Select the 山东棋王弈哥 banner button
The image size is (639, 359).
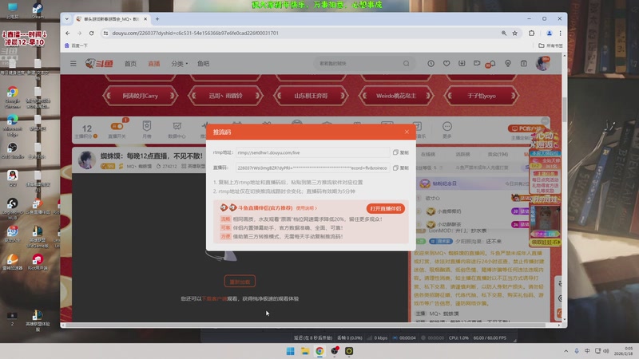[x=311, y=96]
